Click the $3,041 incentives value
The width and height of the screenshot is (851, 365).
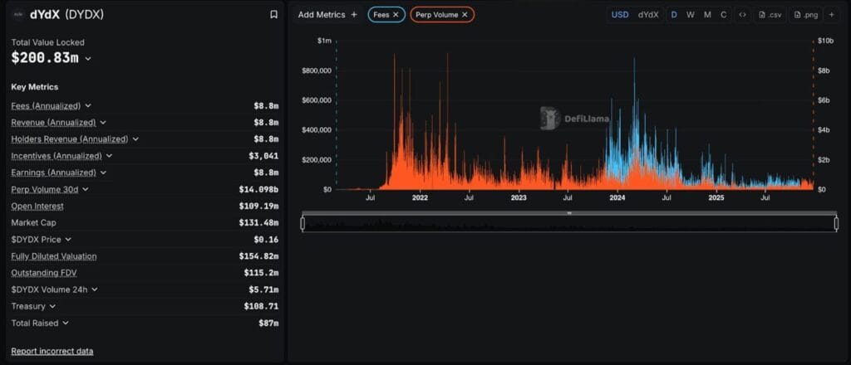(263, 156)
